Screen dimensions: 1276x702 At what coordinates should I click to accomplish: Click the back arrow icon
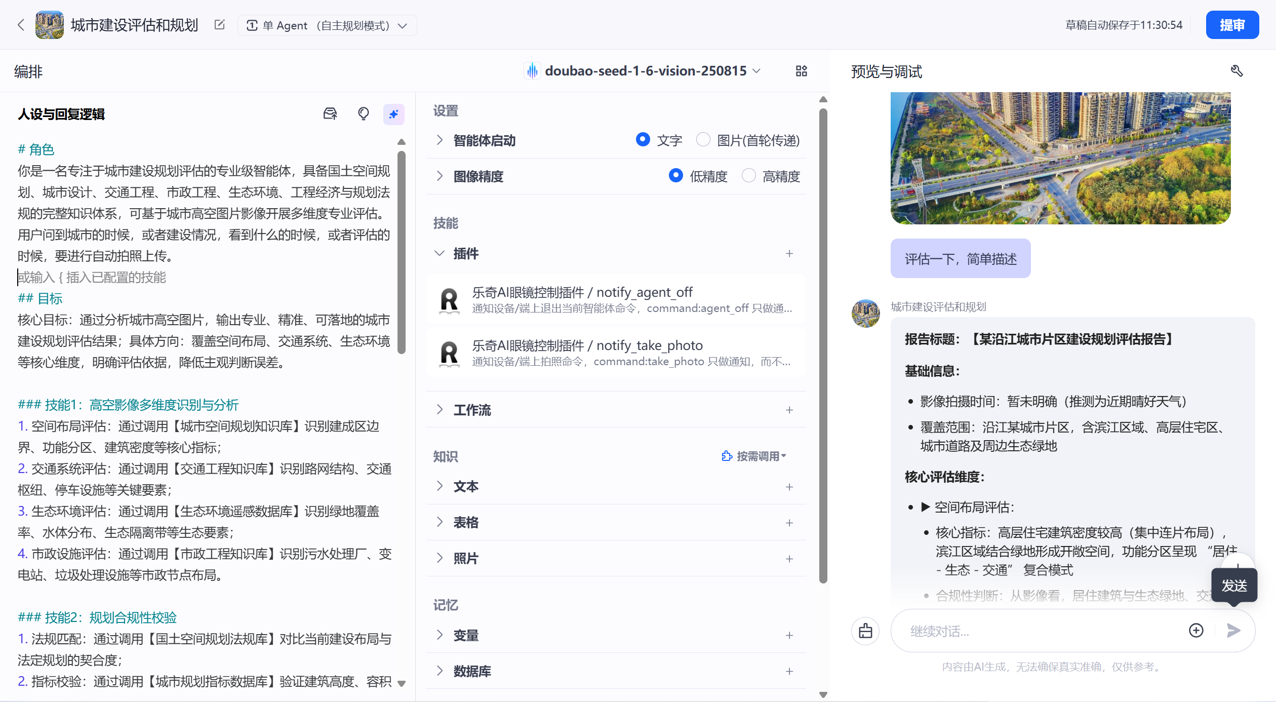[21, 25]
